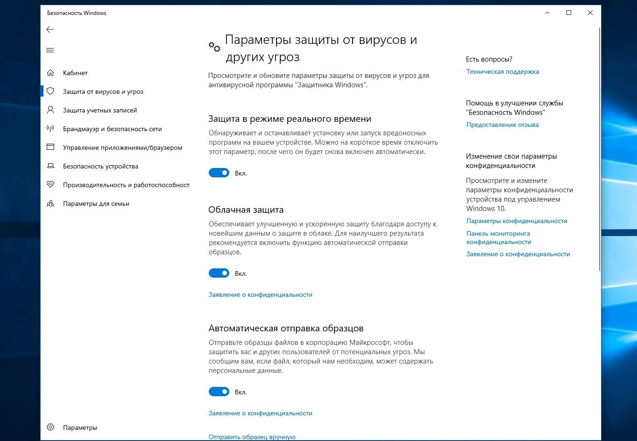637x441 pixels.
Task: Open Техническая поддержка link
Action: click(503, 71)
